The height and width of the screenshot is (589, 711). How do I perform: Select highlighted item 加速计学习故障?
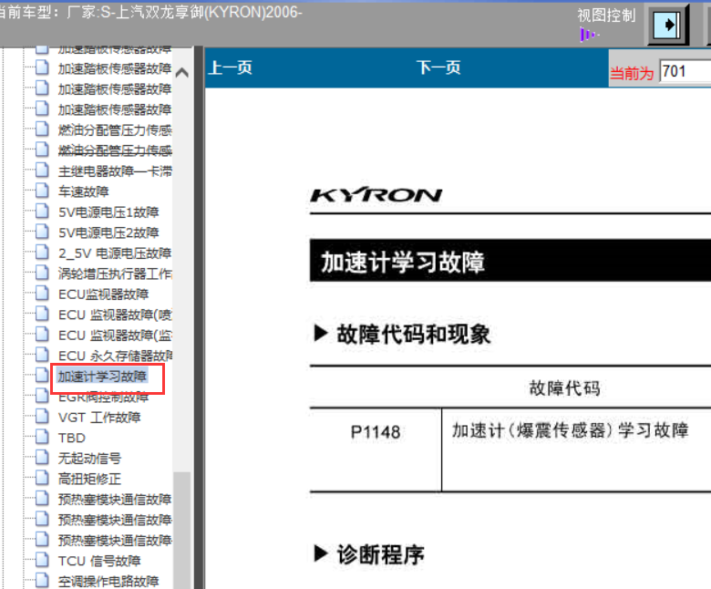tap(102, 377)
